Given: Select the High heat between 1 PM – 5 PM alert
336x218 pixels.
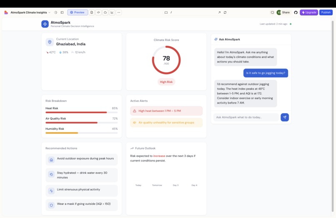Looking at the screenshot, I should [x=166, y=111].
